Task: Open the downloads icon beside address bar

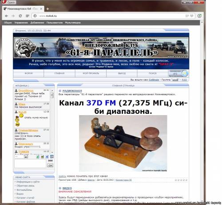Action: pos(199,16)
